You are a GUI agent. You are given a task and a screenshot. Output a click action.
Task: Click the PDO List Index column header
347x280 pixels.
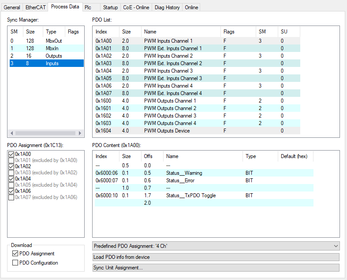click(x=107, y=32)
